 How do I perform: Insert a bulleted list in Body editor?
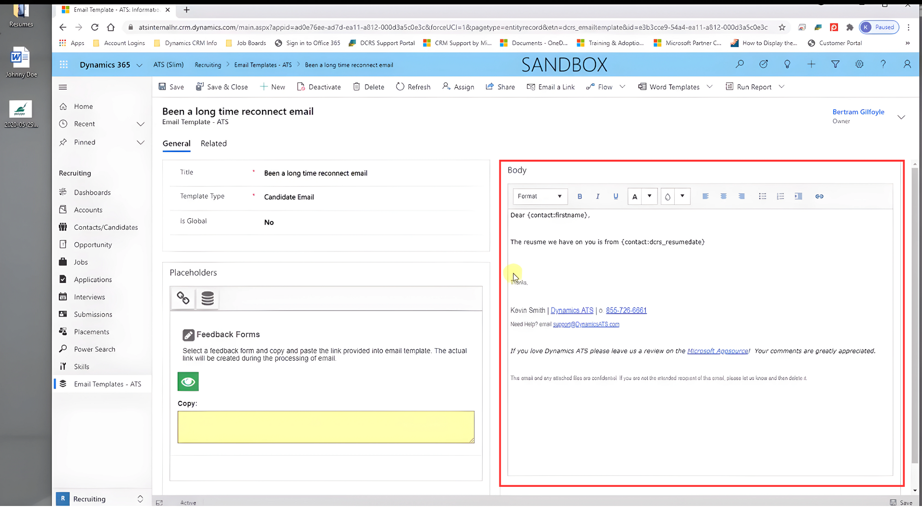(x=763, y=196)
